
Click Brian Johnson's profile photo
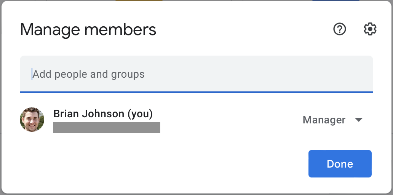click(32, 120)
